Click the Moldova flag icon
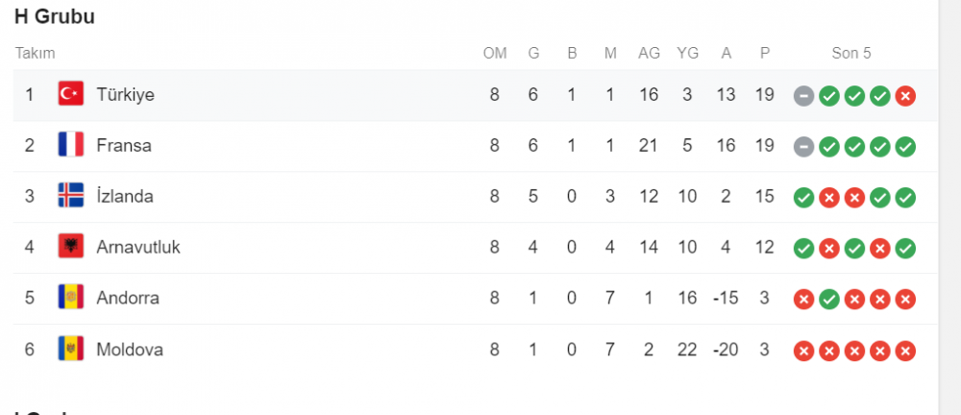The image size is (961, 415). 70,350
